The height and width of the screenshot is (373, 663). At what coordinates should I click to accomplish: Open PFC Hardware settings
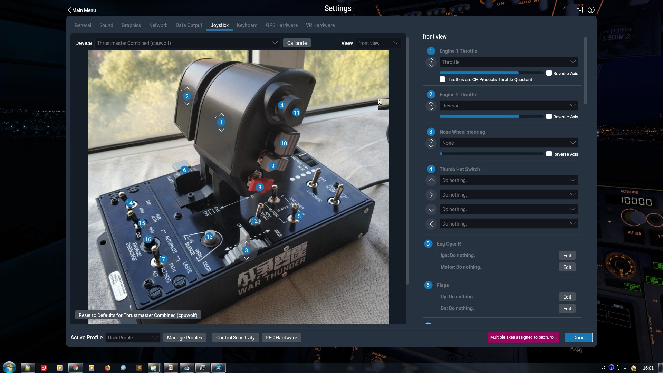coord(281,337)
